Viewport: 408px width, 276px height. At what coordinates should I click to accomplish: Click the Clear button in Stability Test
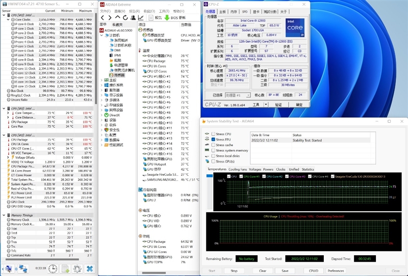[263, 270]
